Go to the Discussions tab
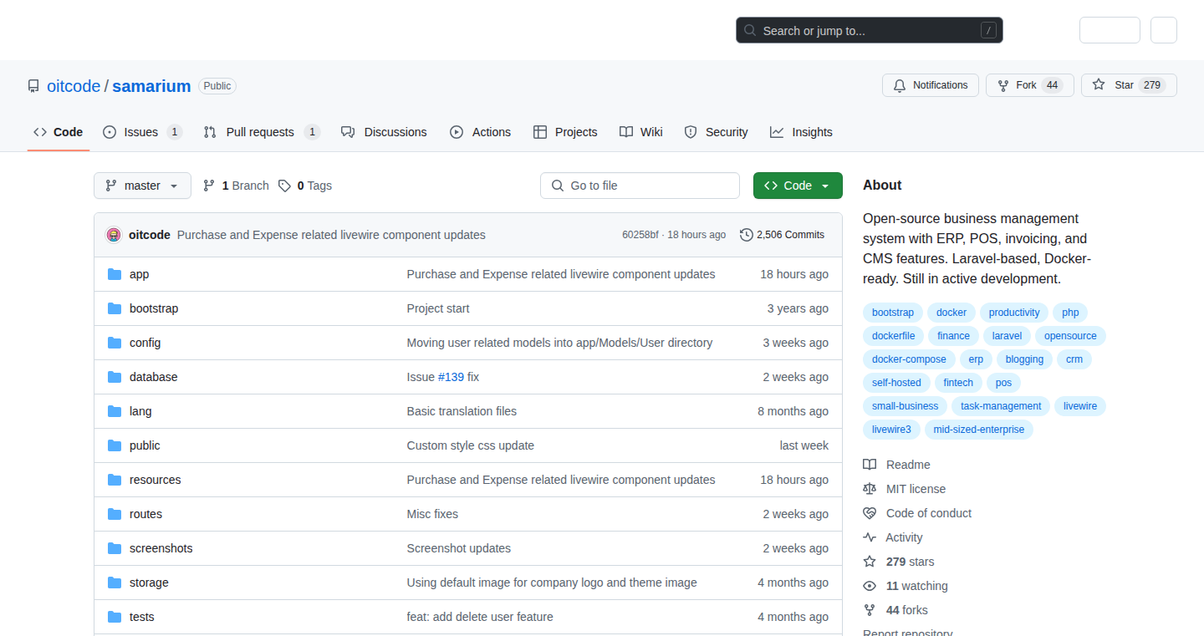1204x636 pixels. point(384,132)
